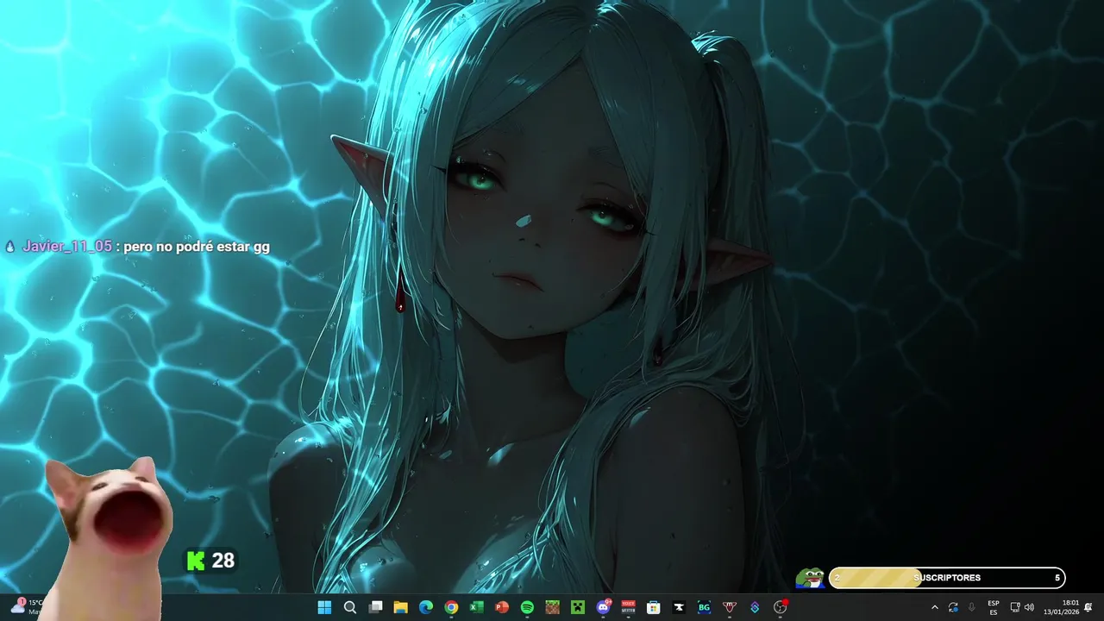The image size is (1104, 621).
Task: Switch ESP ES input language
Action: (994, 607)
